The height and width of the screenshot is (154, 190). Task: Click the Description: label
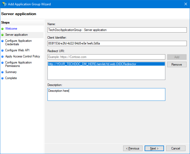tap(55, 85)
